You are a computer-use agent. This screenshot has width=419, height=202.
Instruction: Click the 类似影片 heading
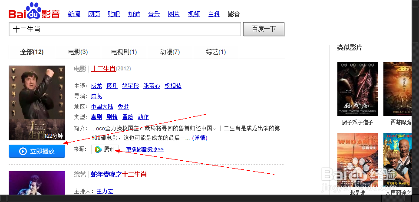(349, 47)
